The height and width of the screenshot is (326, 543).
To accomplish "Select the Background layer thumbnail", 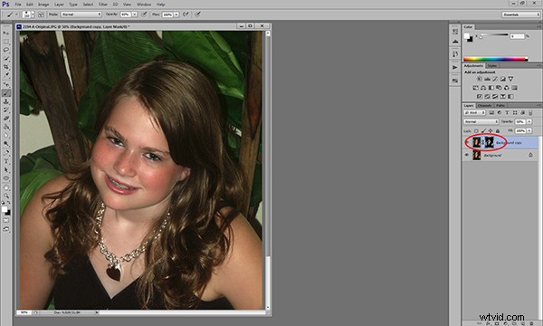I will (477, 155).
